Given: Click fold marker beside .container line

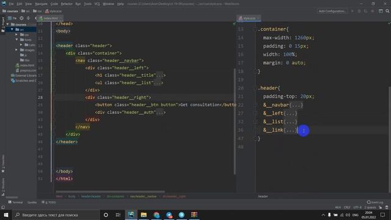Looking at the screenshot, I should point(255,29).
